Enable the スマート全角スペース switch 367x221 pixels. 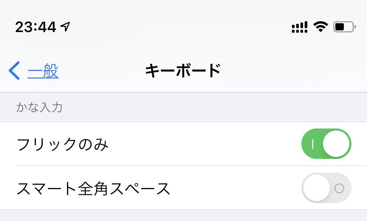(326, 188)
